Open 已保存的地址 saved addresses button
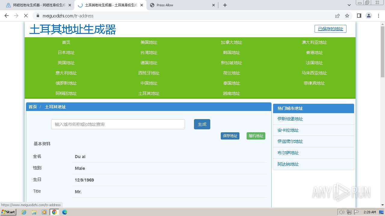The image size is (385, 216). 331,29
